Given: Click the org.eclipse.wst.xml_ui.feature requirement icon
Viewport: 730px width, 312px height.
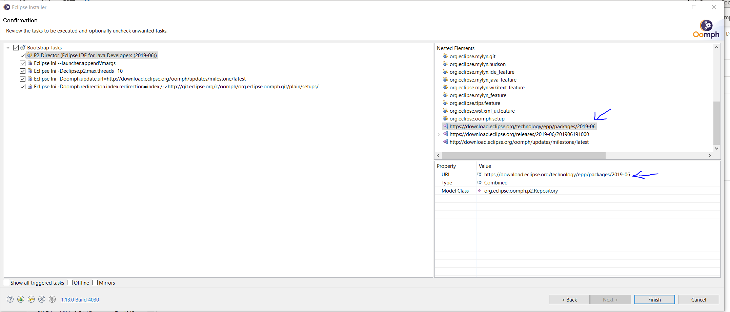Looking at the screenshot, I should click(x=445, y=111).
